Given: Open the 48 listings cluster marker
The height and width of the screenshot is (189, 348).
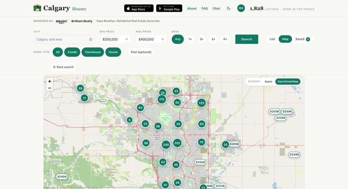Looking at the screenshot, I should click(177, 183).
